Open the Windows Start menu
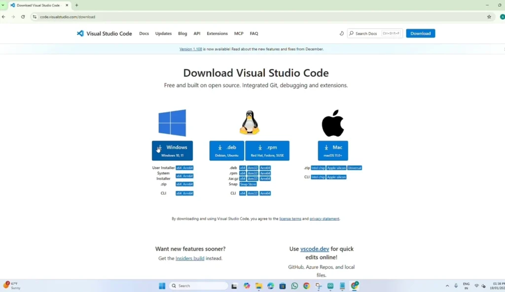The width and height of the screenshot is (505, 292). (x=162, y=286)
